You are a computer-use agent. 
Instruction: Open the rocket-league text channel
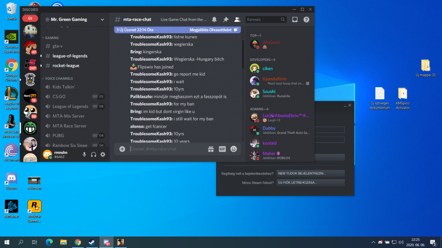66,66
